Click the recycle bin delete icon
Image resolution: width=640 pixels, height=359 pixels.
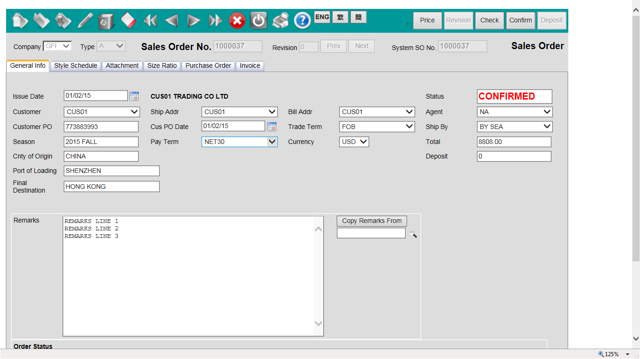[106, 21]
